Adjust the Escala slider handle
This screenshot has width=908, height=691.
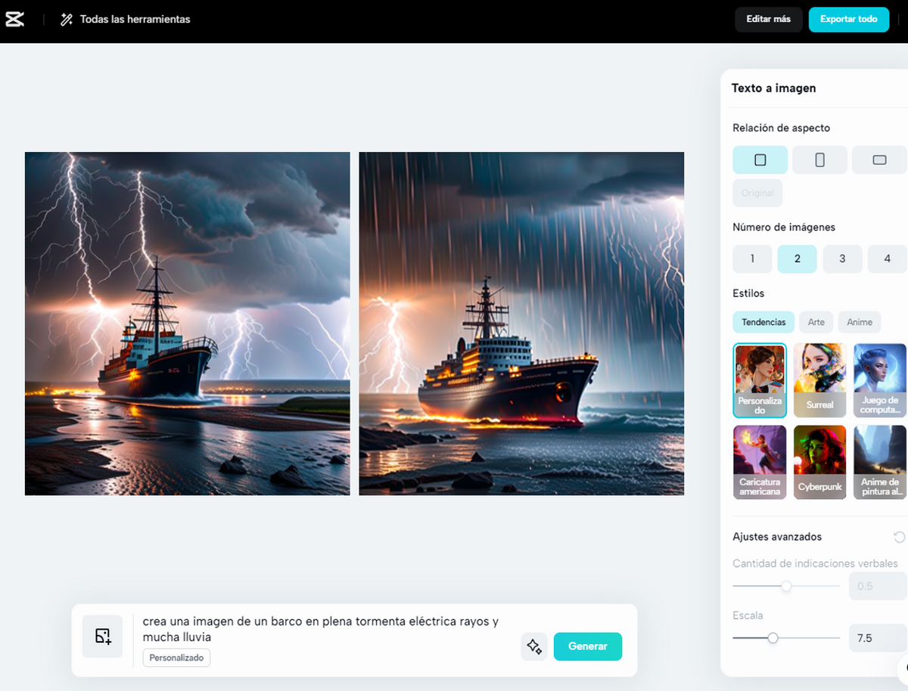(x=773, y=638)
